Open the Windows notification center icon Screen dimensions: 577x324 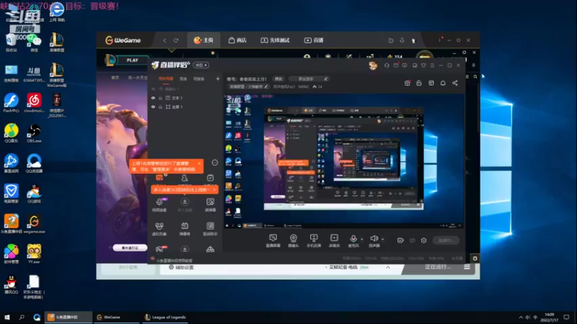coord(566,317)
